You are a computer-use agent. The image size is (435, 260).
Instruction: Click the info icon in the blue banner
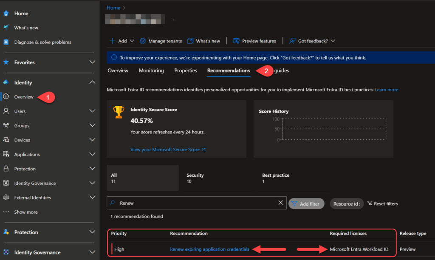tap(114, 57)
